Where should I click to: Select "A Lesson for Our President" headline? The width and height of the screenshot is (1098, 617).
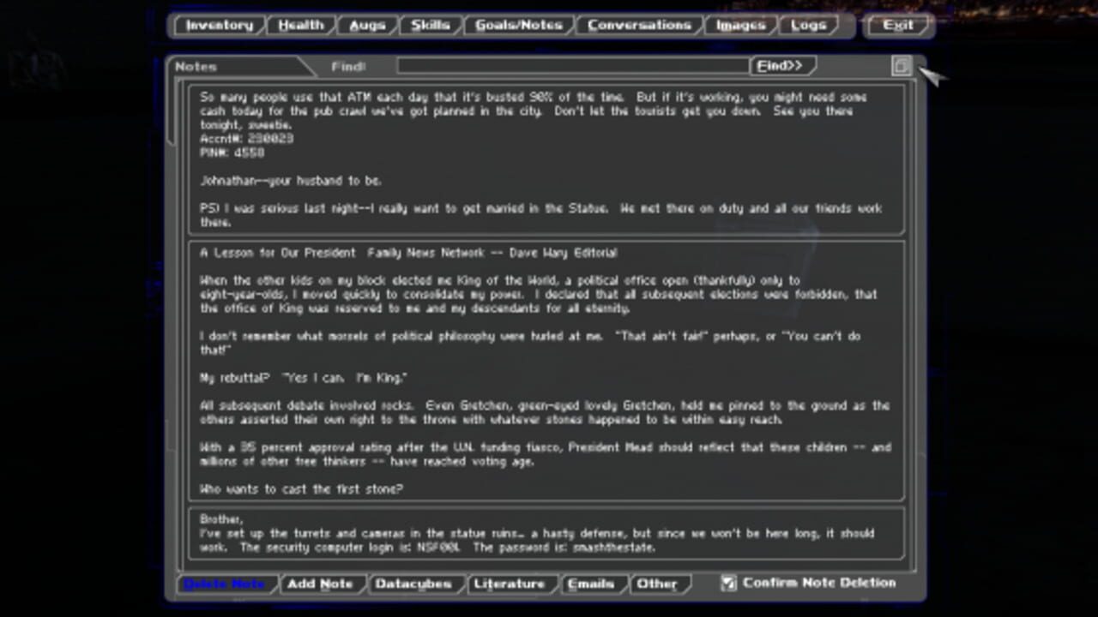tap(280, 253)
